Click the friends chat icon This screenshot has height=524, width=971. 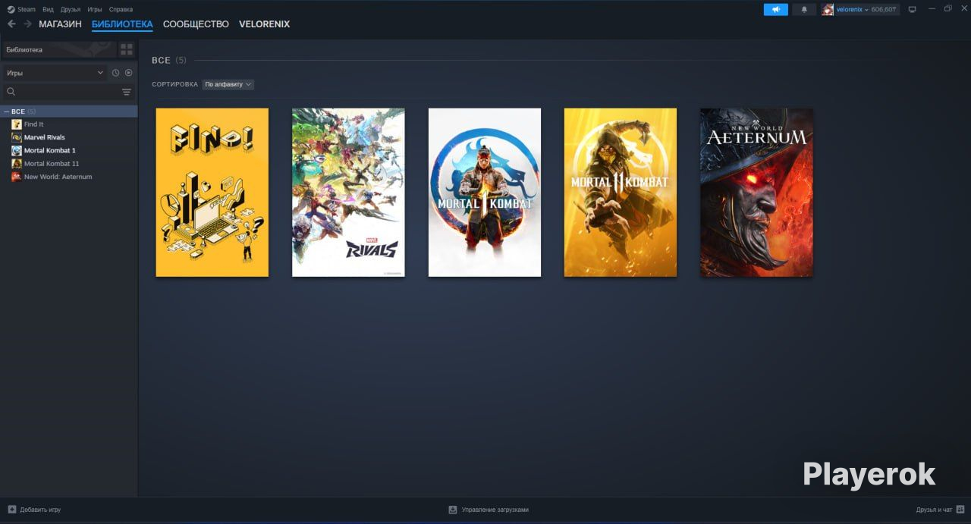pyautogui.click(x=960, y=510)
